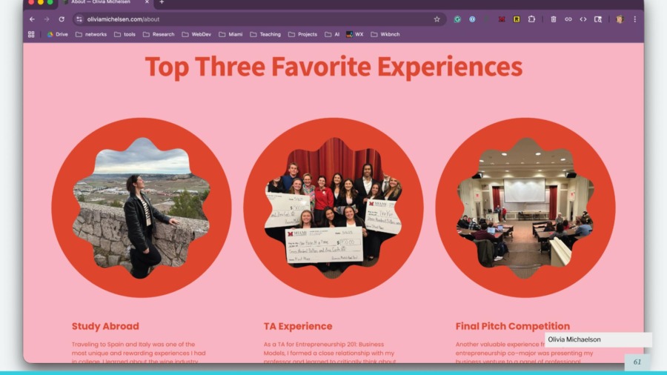
Task: Open the WX bookmark
Action: [x=355, y=34]
